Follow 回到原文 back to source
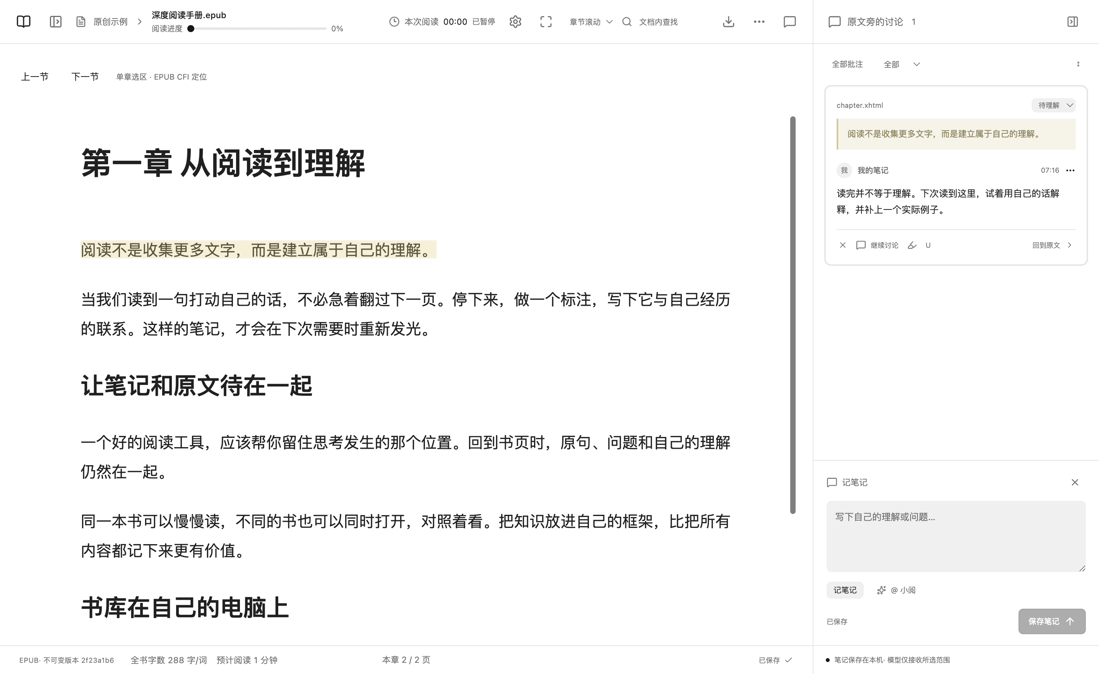1099x674 pixels. 1052,245
